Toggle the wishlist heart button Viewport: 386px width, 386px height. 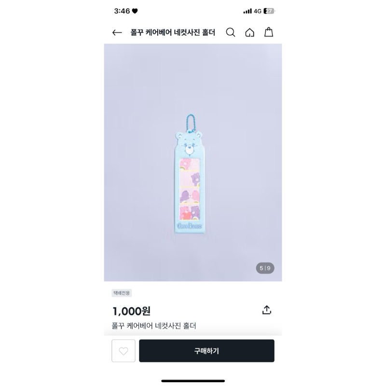coord(124,351)
